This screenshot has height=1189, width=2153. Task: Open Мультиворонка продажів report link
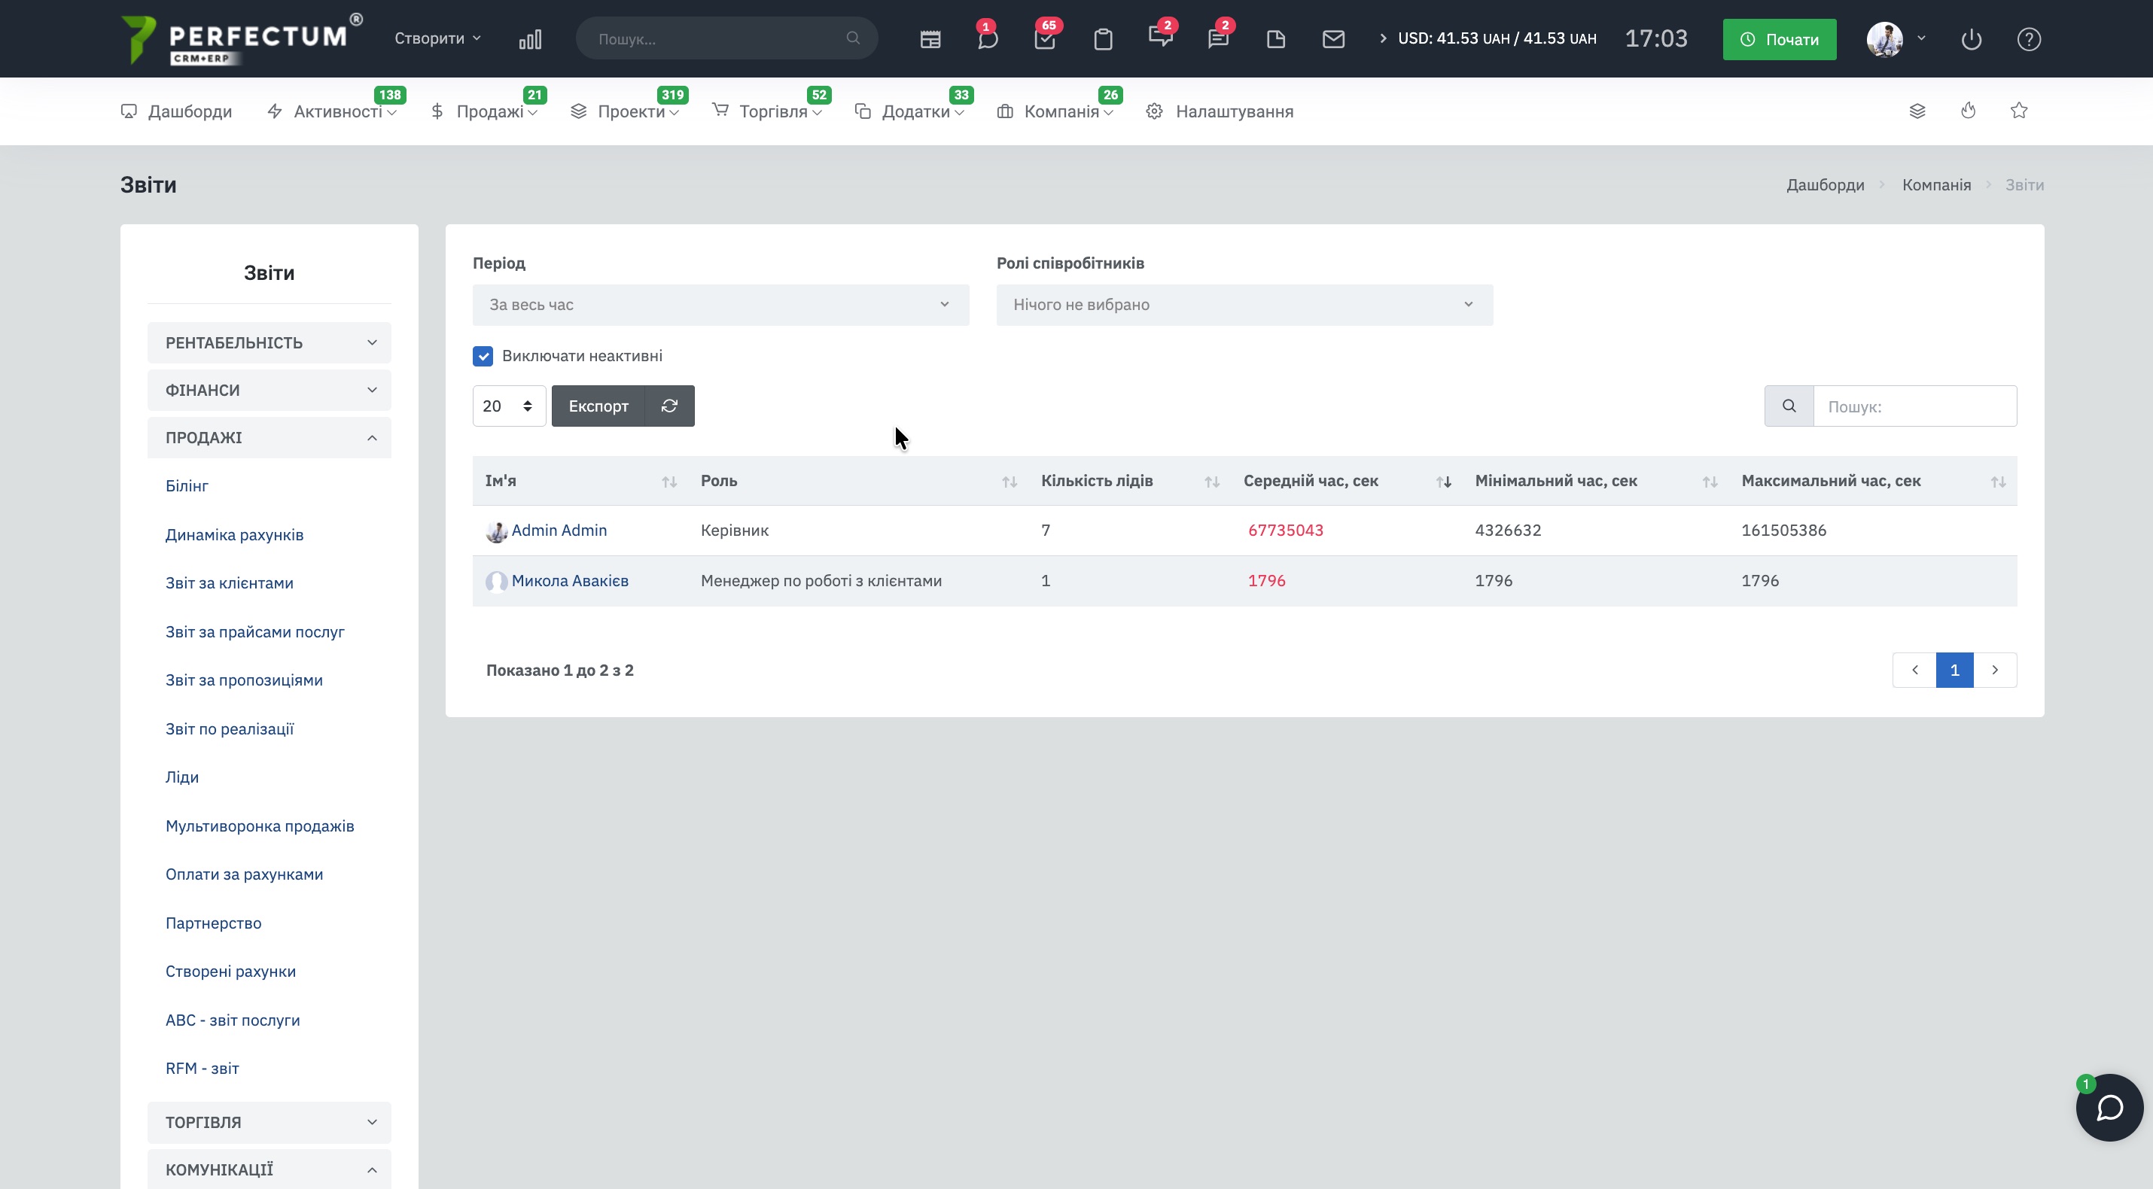pos(260,826)
